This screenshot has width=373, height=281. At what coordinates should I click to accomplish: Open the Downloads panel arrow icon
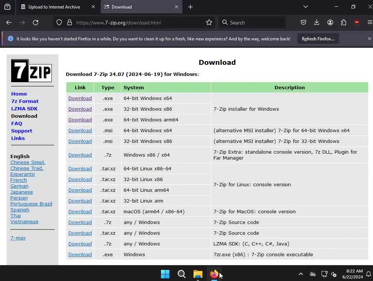tap(316, 22)
